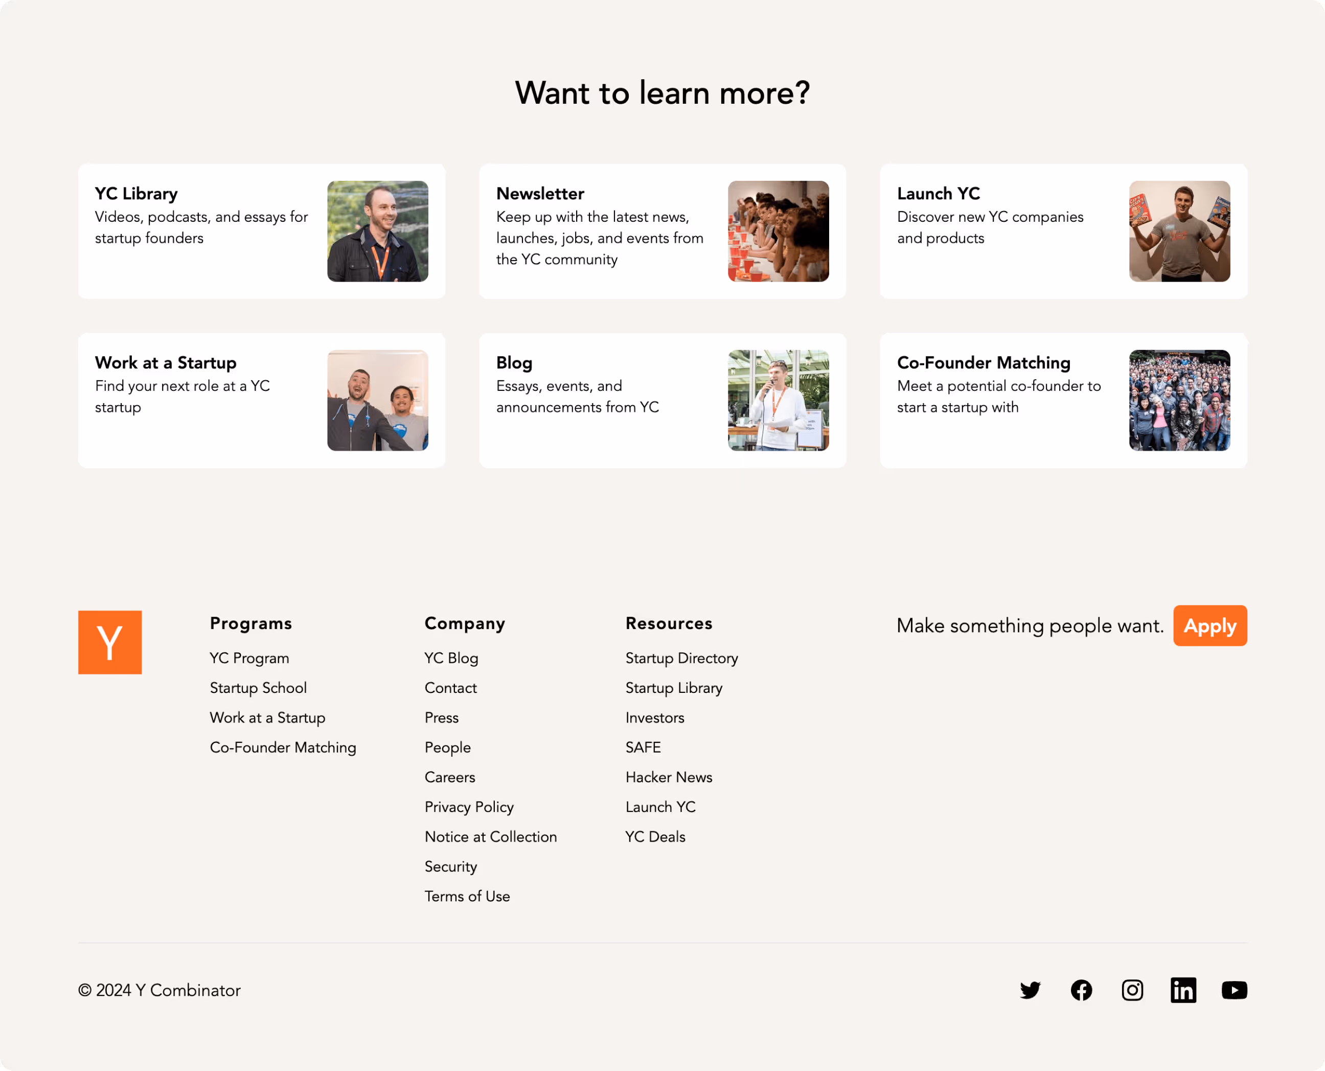Open the Newsletter card title

pos(540,194)
